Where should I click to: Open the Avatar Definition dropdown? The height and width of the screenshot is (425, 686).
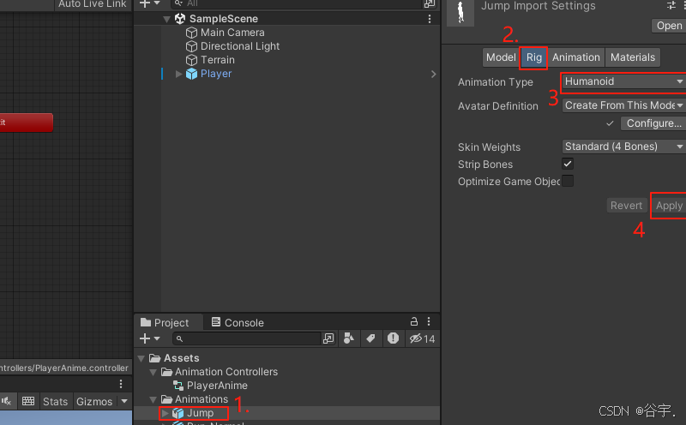[623, 105]
